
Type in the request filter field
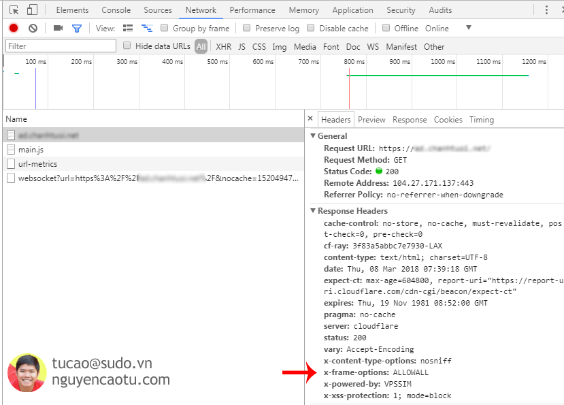(60, 45)
